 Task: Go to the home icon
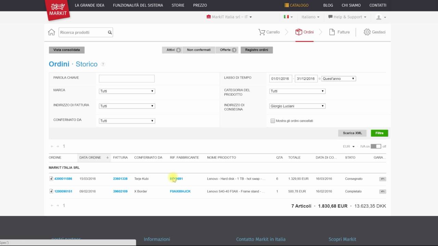coord(51,32)
